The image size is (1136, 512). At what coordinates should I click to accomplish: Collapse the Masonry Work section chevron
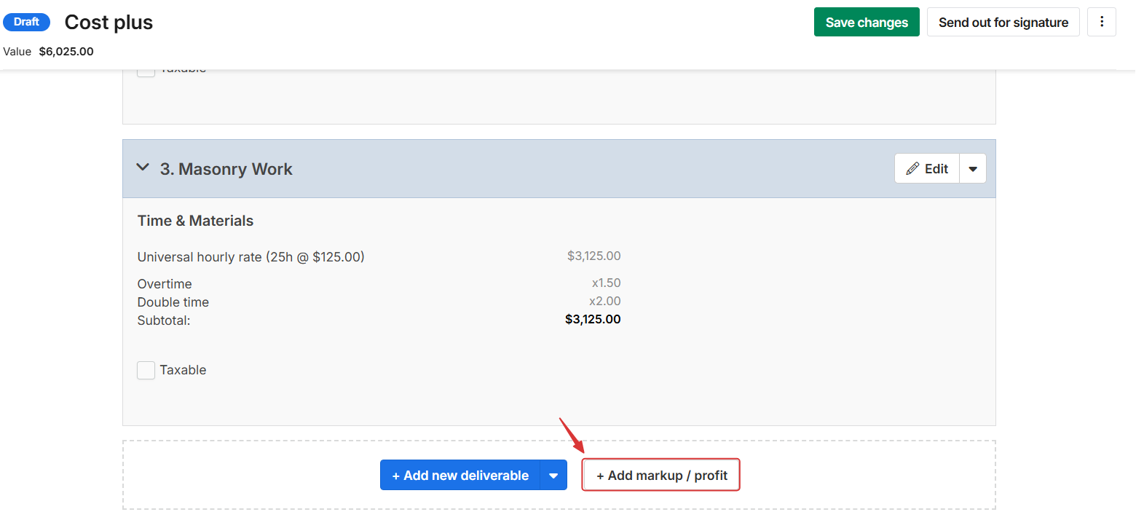[142, 168]
